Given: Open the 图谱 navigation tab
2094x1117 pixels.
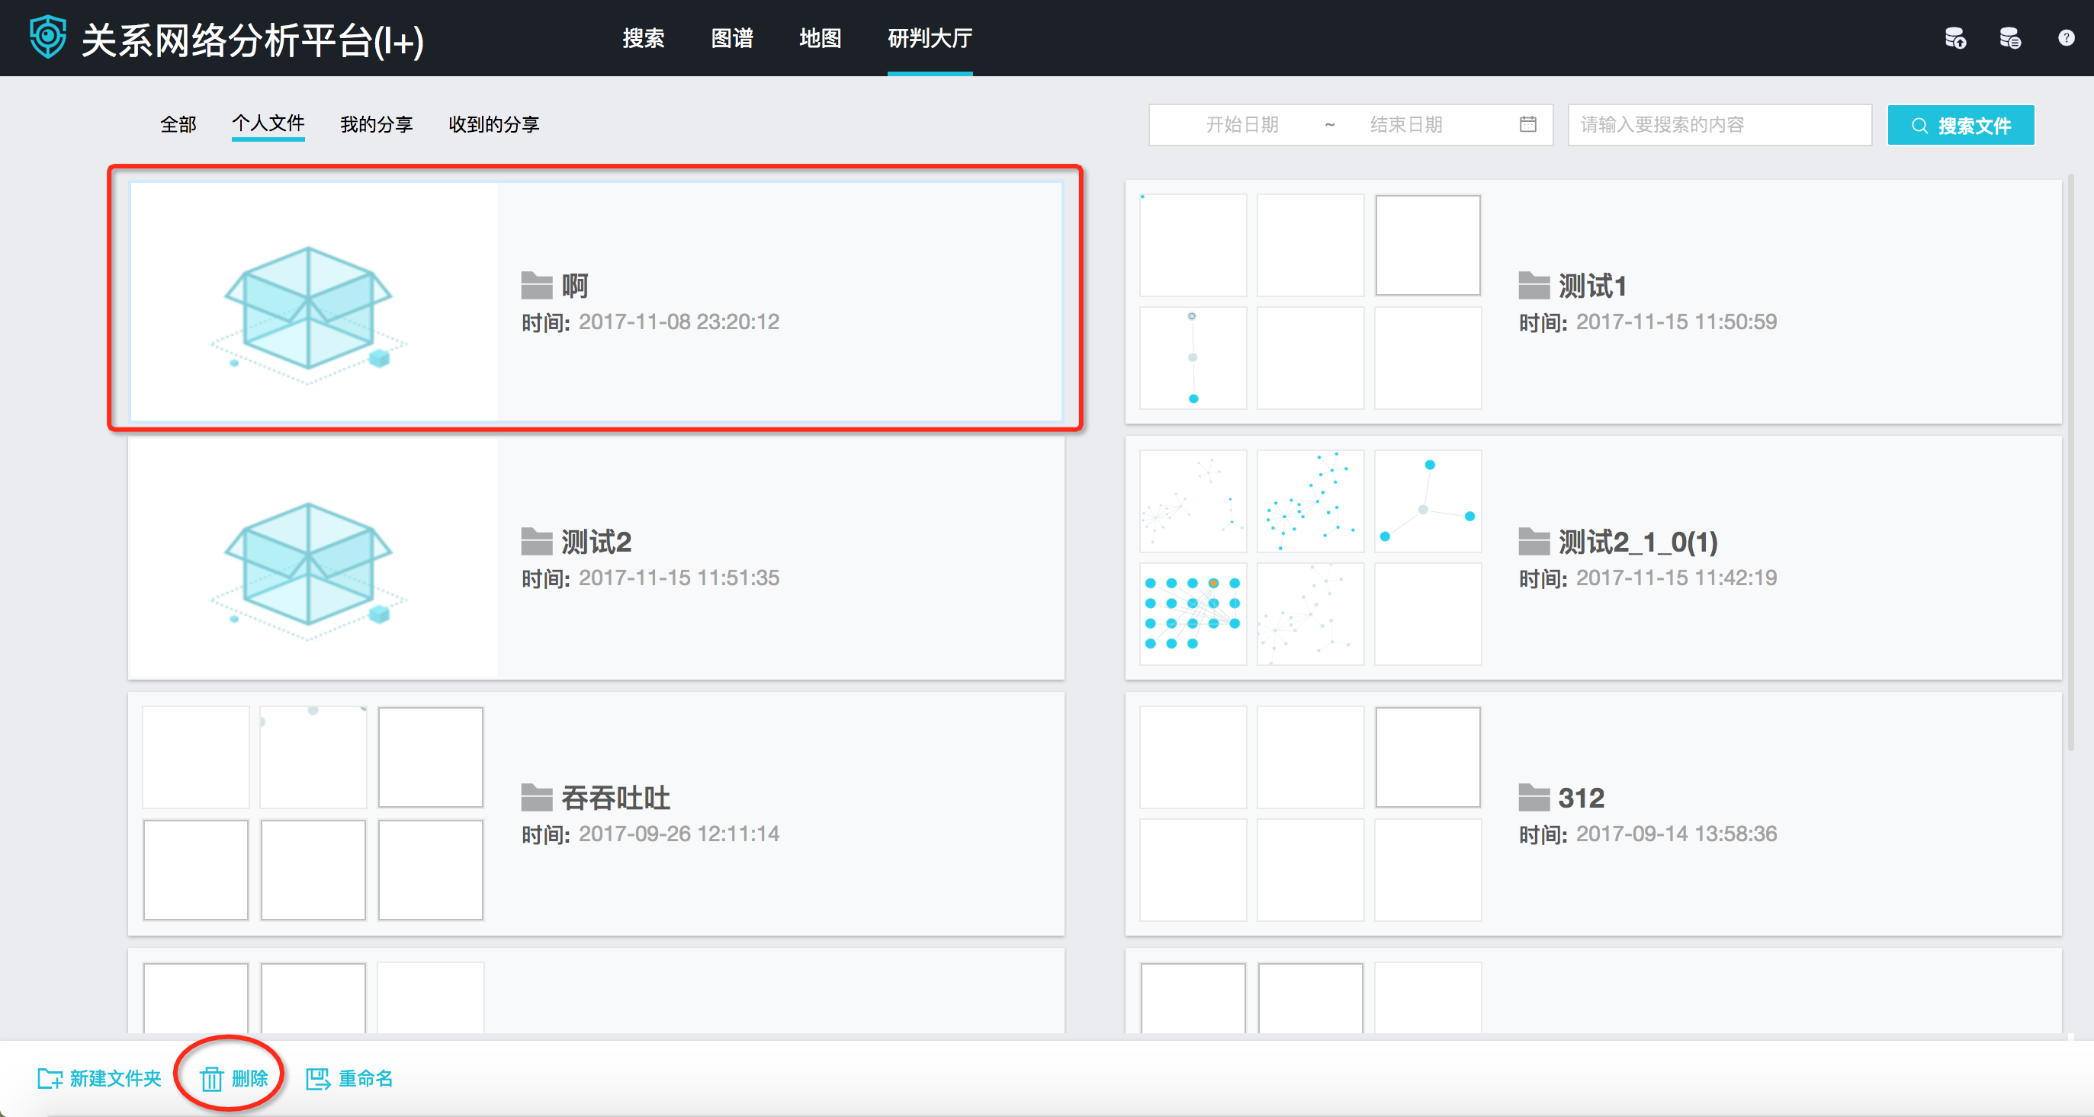Looking at the screenshot, I should tap(731, 38).
